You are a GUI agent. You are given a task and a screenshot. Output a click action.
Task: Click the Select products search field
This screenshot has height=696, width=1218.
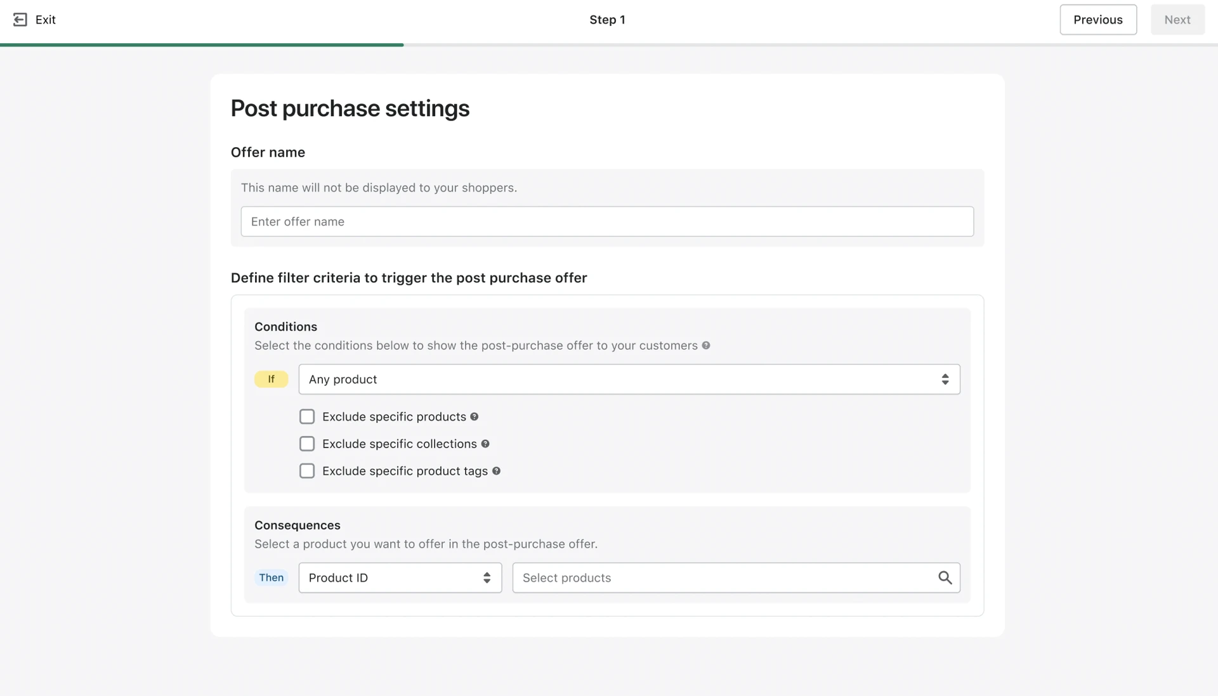tap(737, 577)
